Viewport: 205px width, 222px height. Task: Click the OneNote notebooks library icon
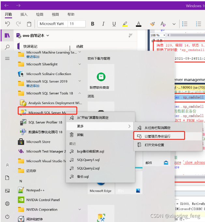(7, 35)
